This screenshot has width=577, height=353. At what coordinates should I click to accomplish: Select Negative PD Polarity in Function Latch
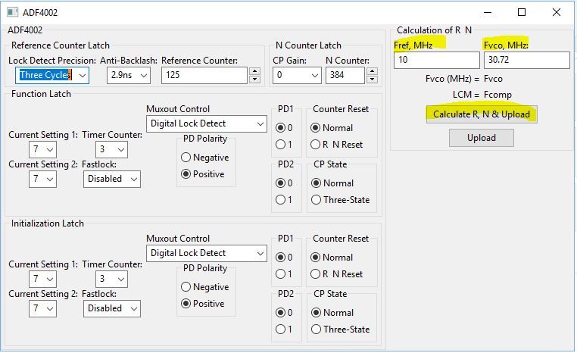coord(205,158)
